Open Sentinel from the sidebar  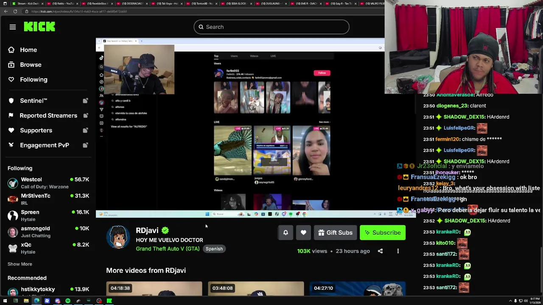coord(34,101)
